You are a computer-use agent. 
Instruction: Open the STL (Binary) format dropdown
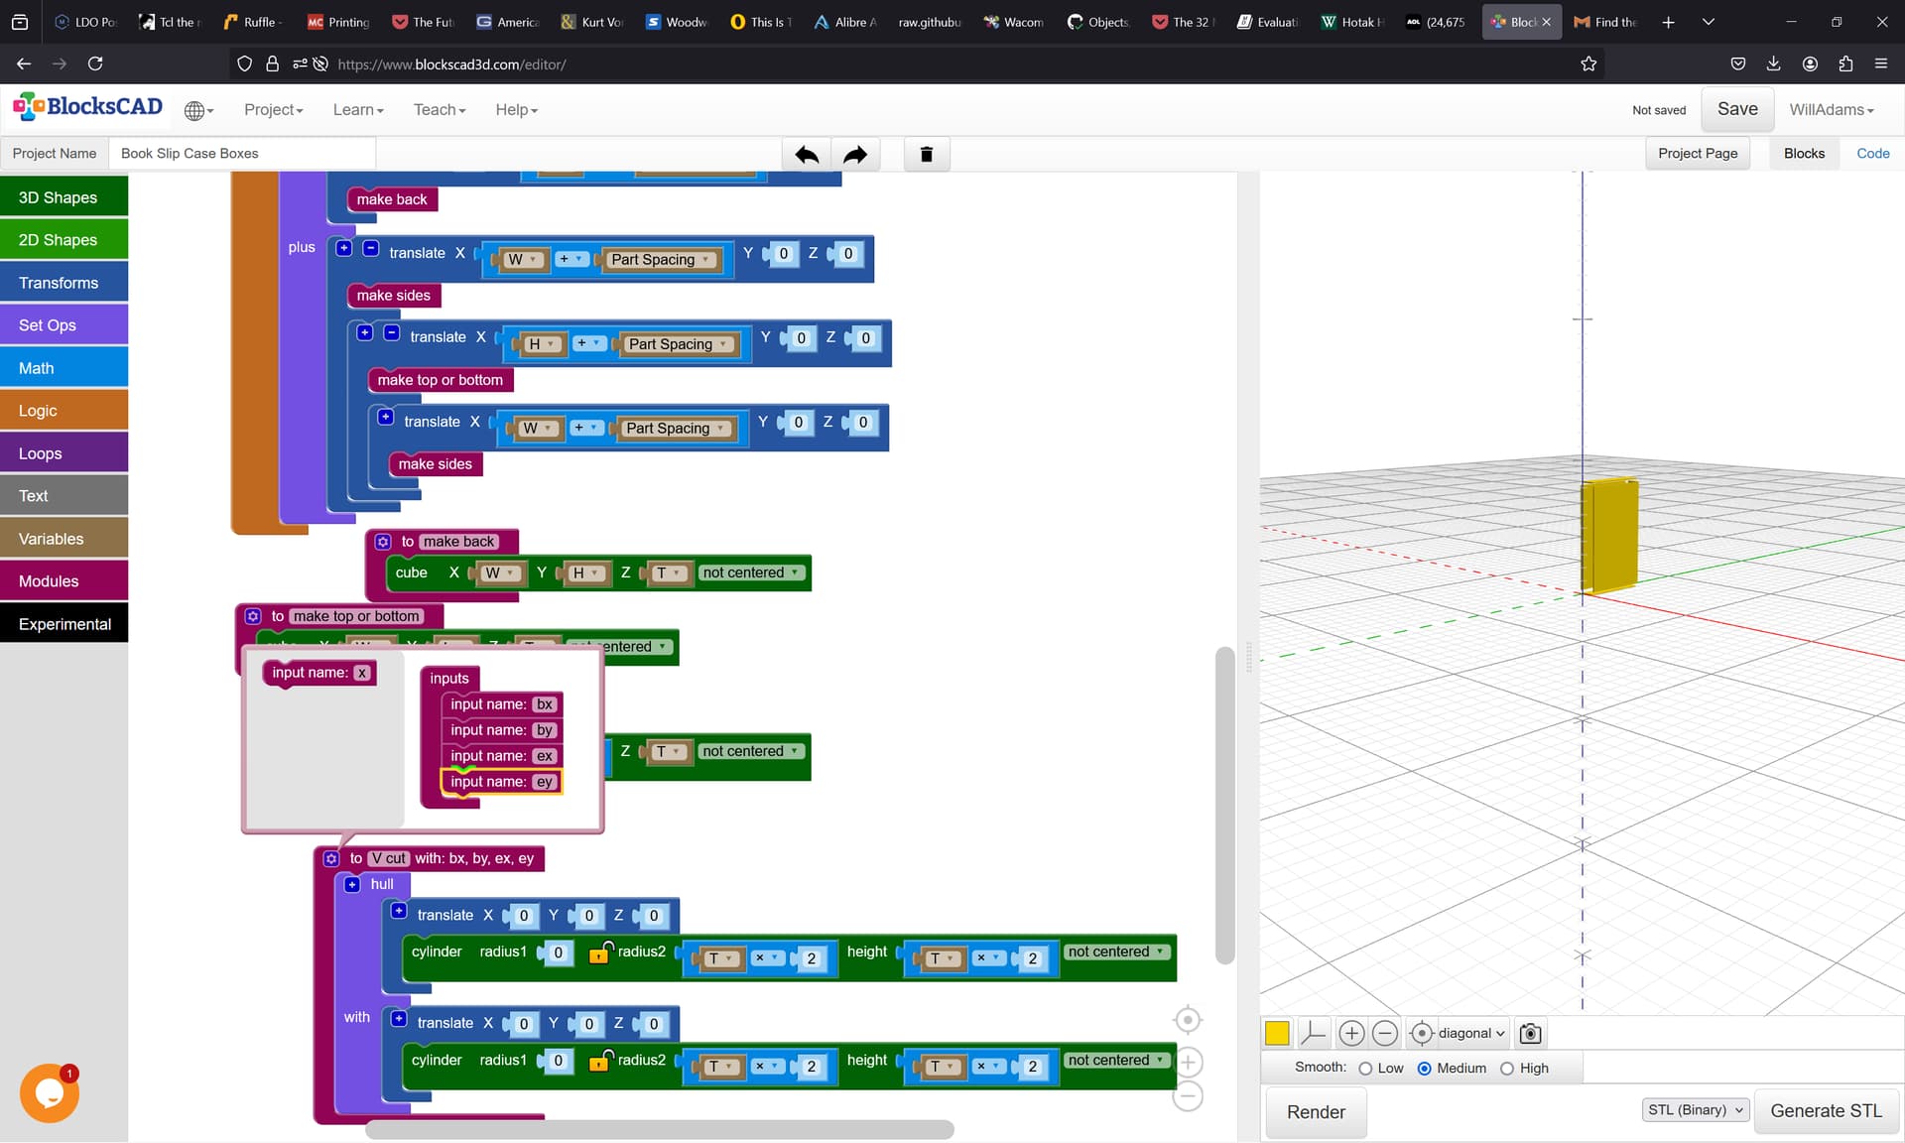pos(1695,1110)
